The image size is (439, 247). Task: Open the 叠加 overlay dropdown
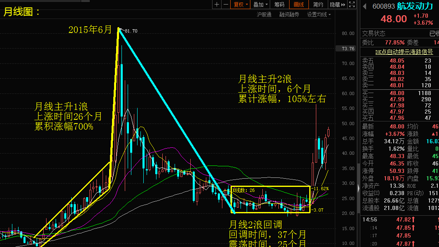260,5
